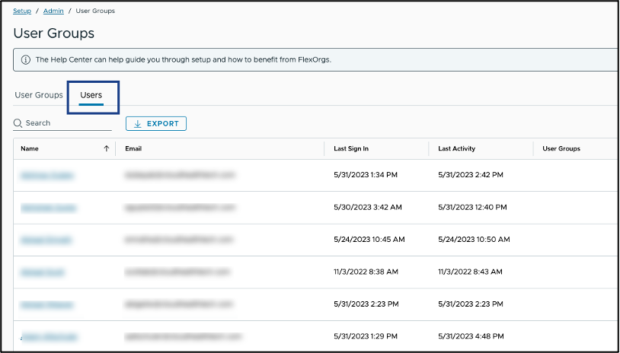This screenshot has width=620, height=353.
Task: Click the 11/3/2022 8:43 AM activity cell
Action: pyautogui.click(x=470, y=272)
